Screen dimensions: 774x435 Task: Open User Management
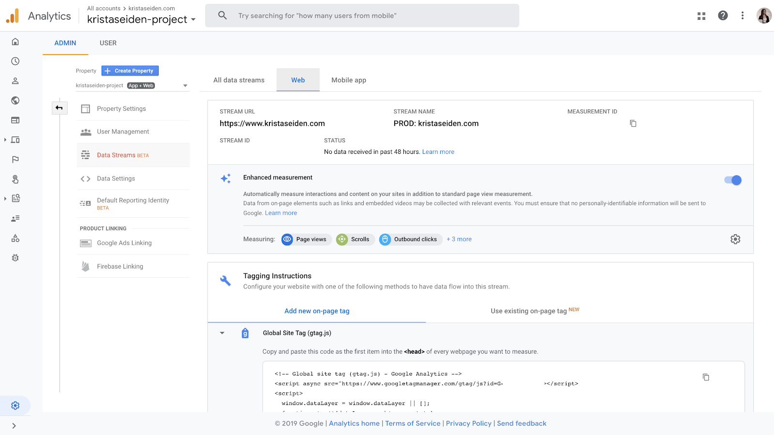pos(133,132)
